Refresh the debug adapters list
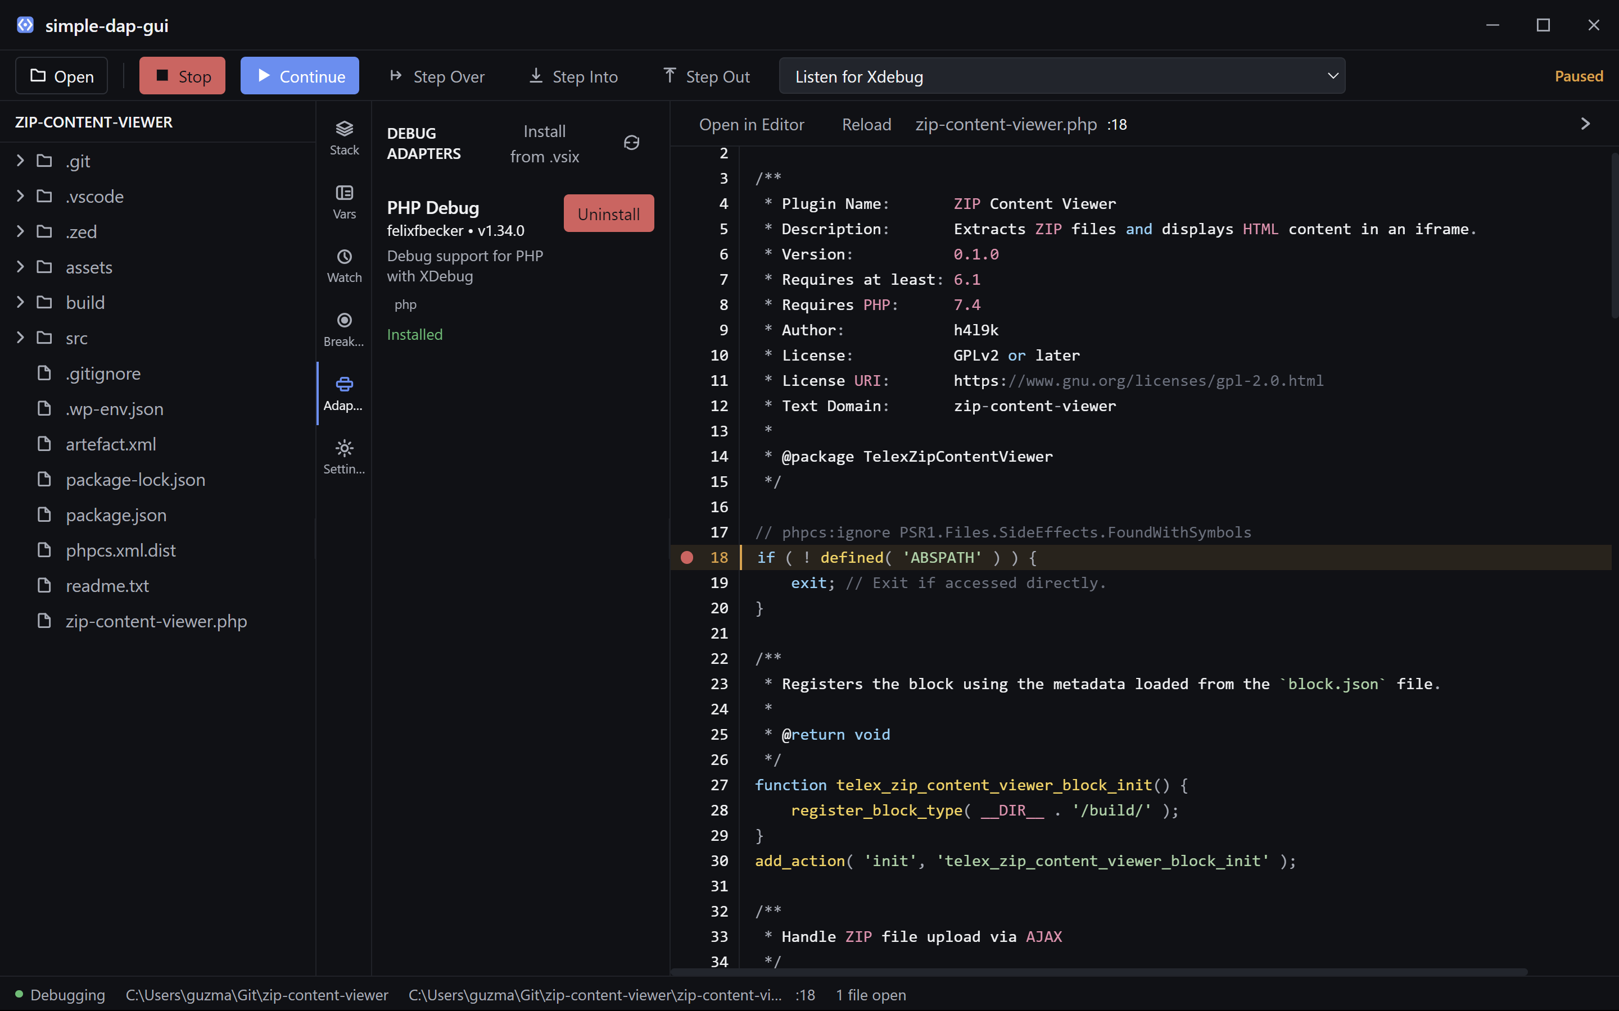 pos(631,143)
